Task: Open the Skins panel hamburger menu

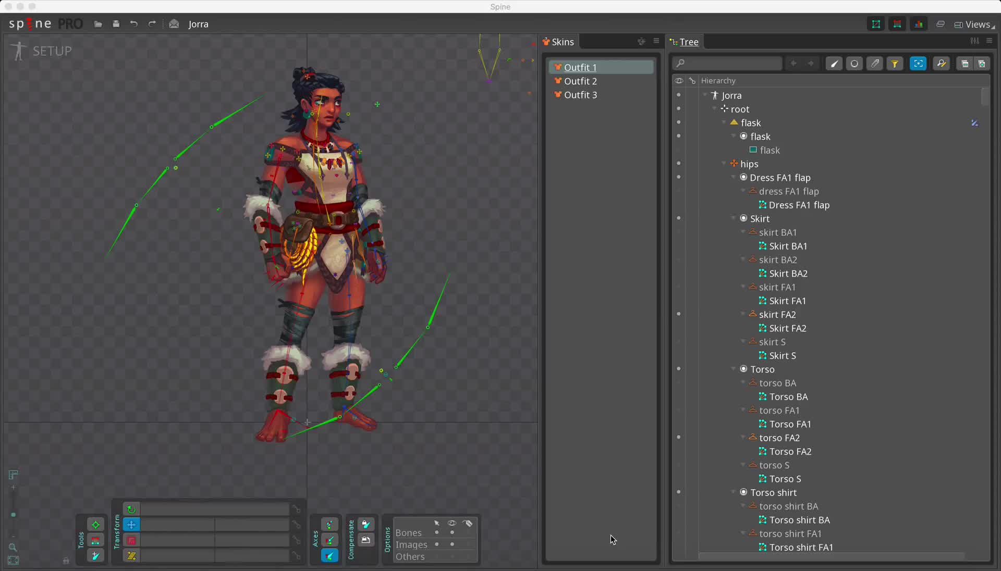Action: click(x=656, y=41)
